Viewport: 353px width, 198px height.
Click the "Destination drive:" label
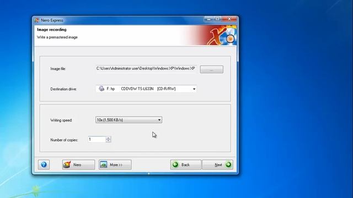(x=63, y=89)
